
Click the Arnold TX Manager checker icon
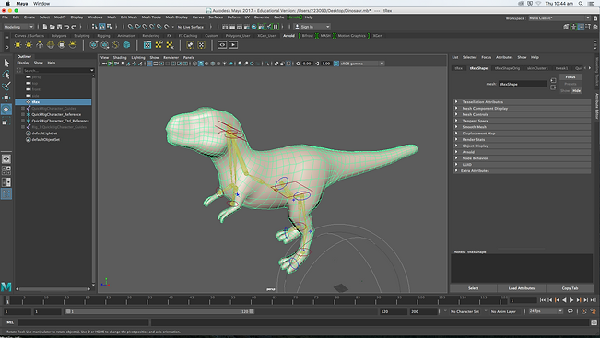pos(147,45)
